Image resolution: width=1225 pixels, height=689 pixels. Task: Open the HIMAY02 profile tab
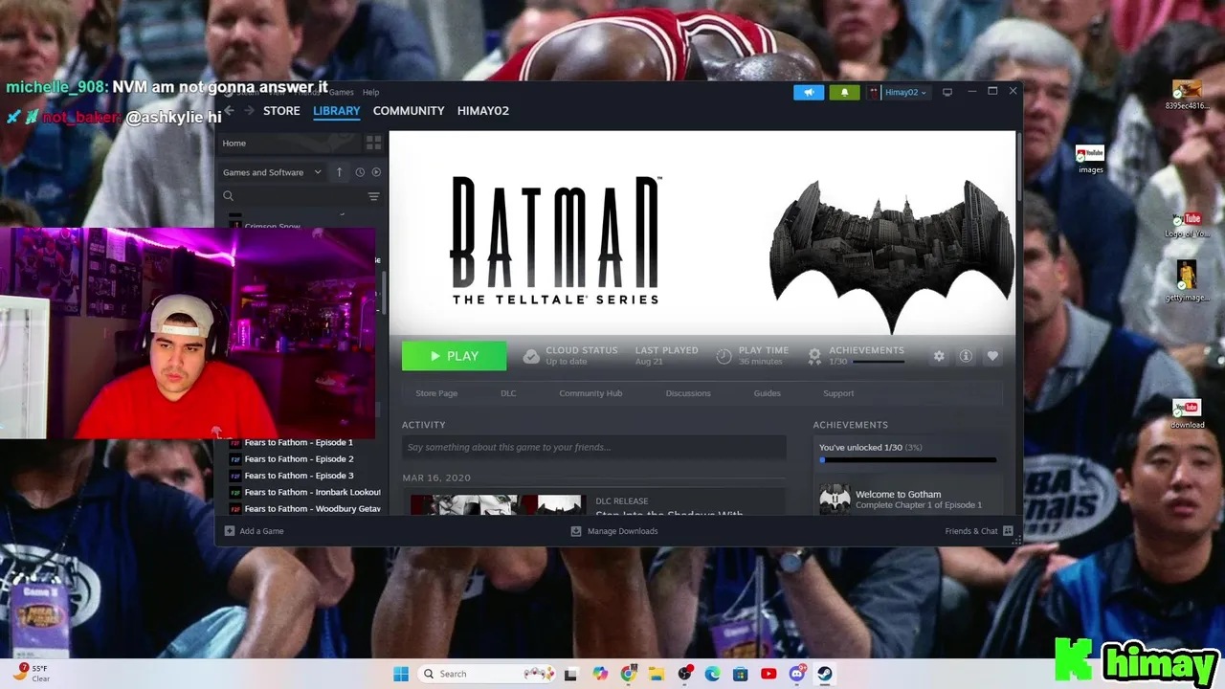click(483, 111)
